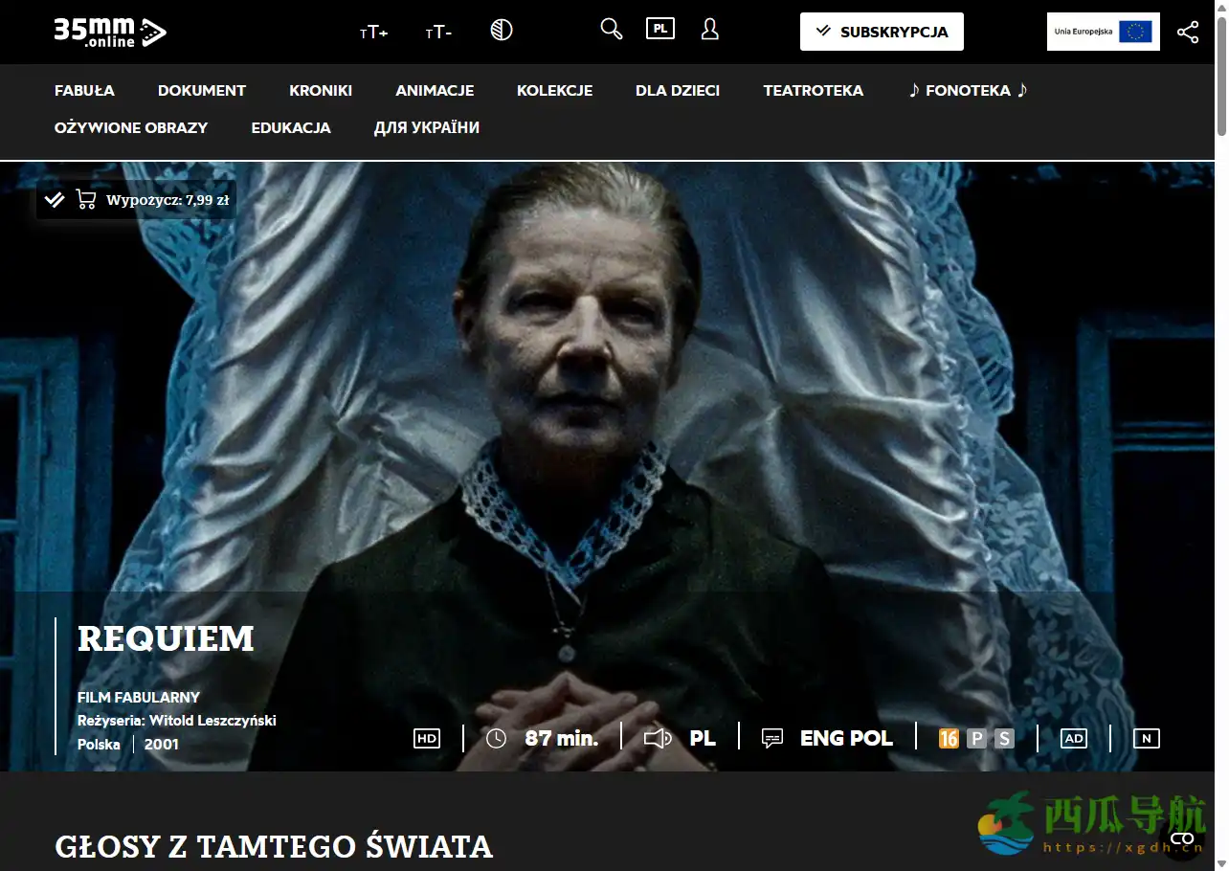Navigate to ДЛЯ УКРАЇНИ section
1229x871 pixels.
426,127
